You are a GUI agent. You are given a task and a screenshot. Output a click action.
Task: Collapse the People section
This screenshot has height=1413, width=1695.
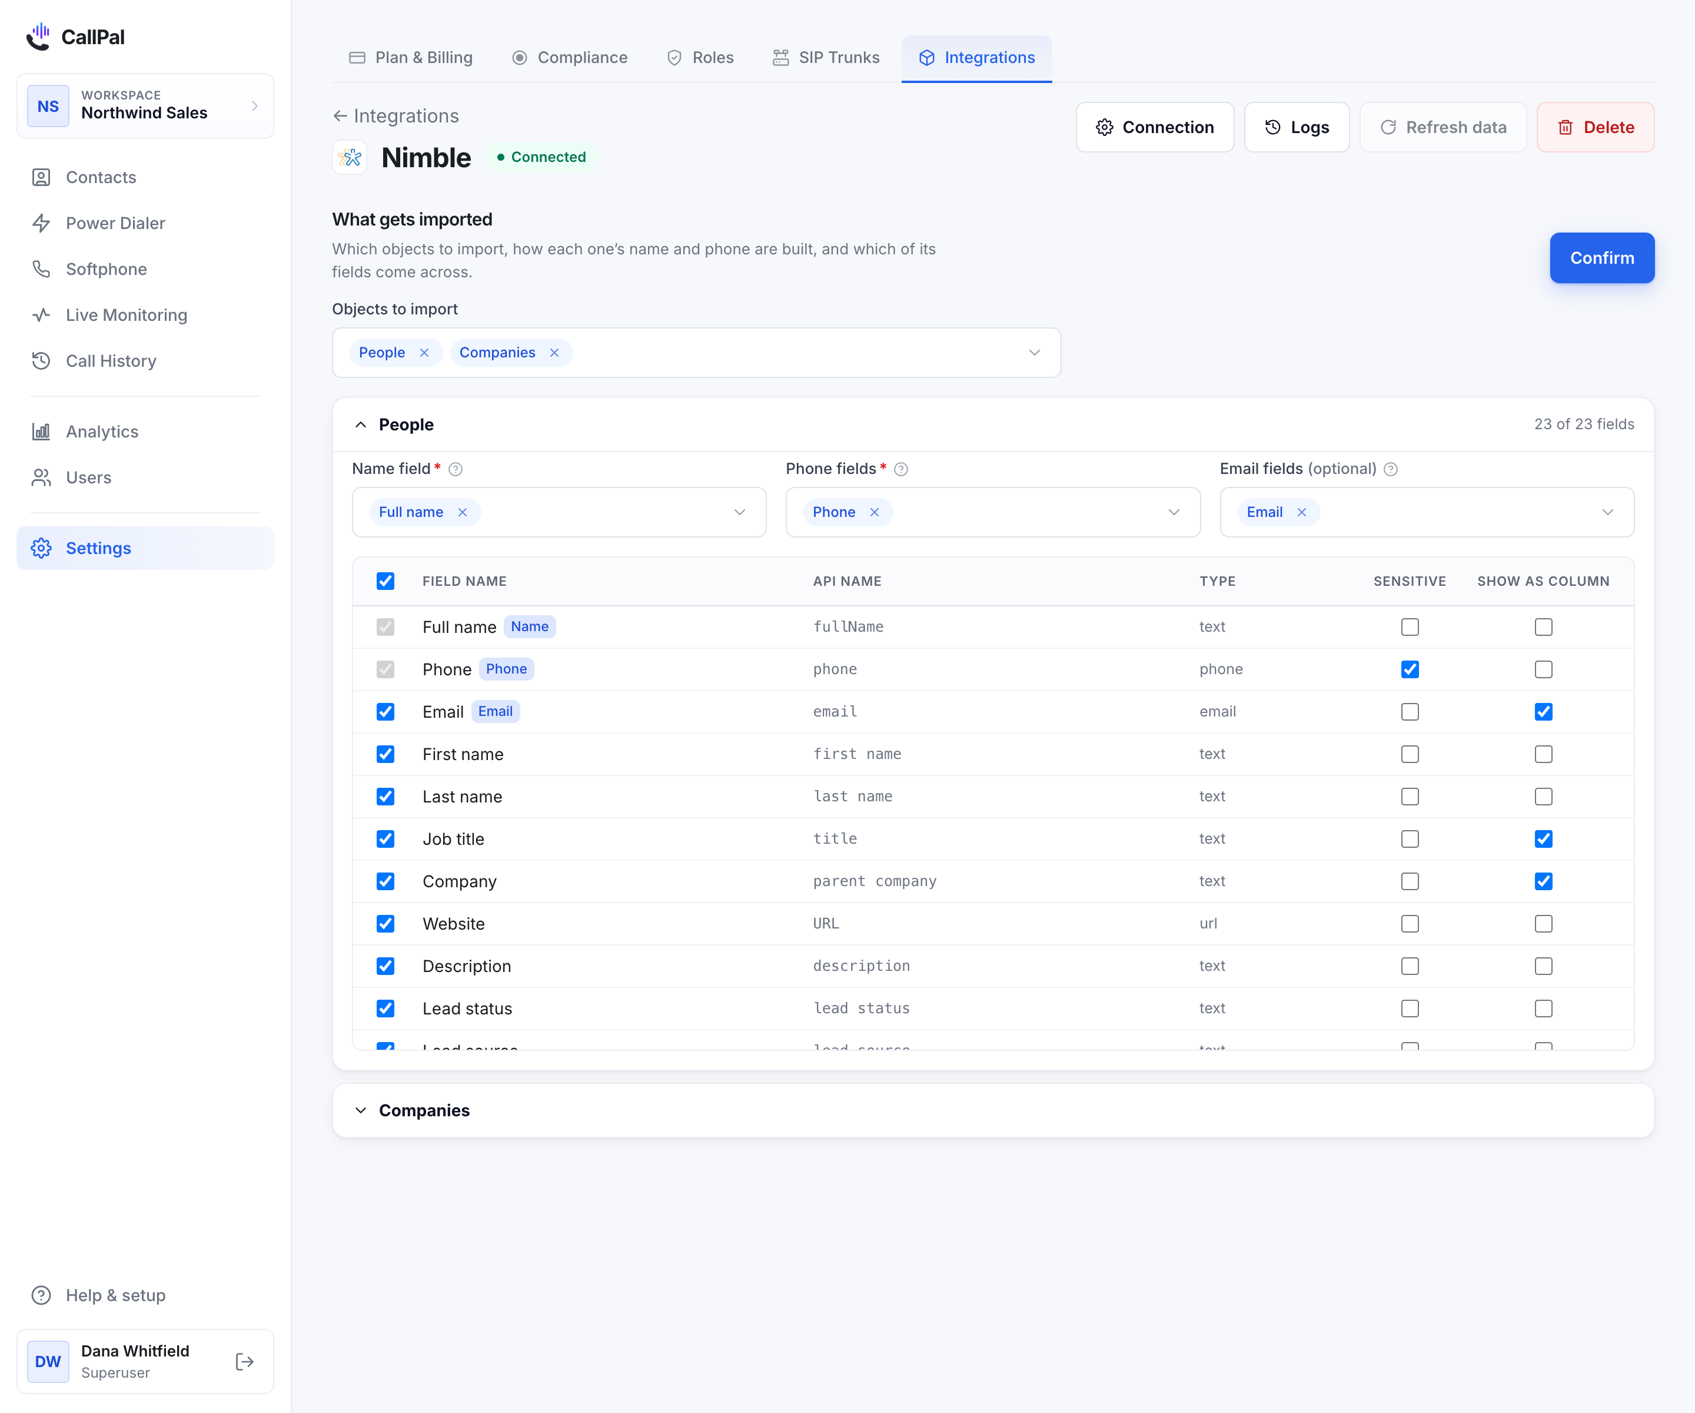[361, 424]
